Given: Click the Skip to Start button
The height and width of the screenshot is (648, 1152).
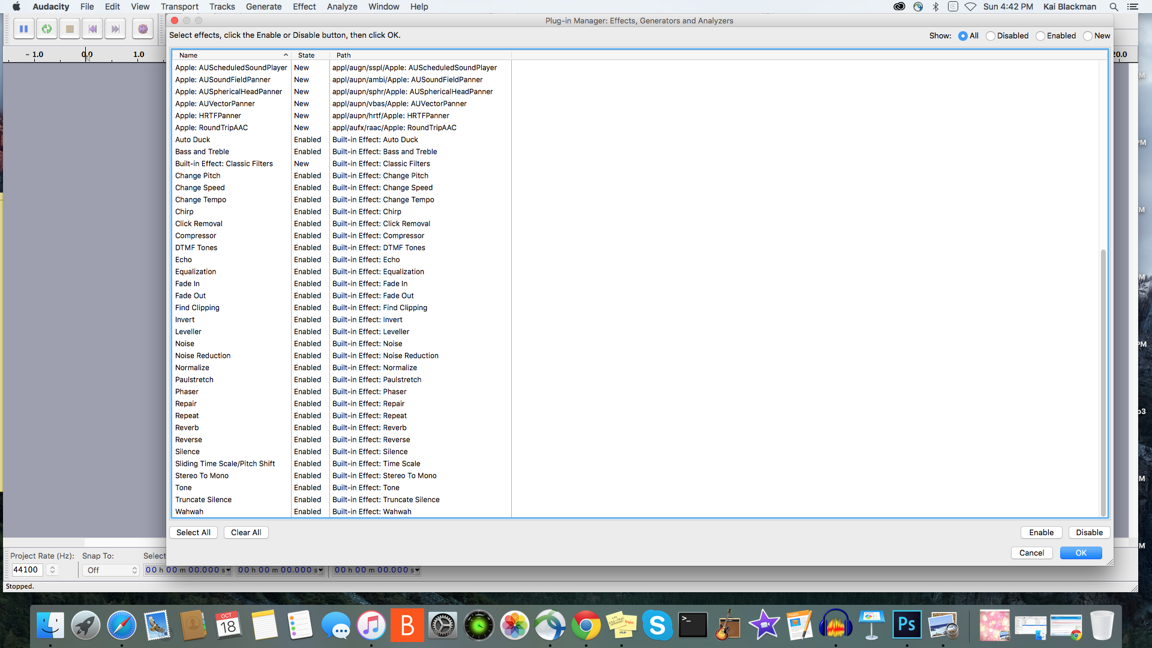Looking at the screenshot, I should click(92, 28).
